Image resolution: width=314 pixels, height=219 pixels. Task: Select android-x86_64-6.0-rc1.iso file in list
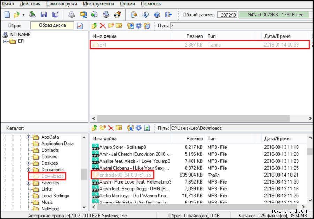tap(126, 175)
